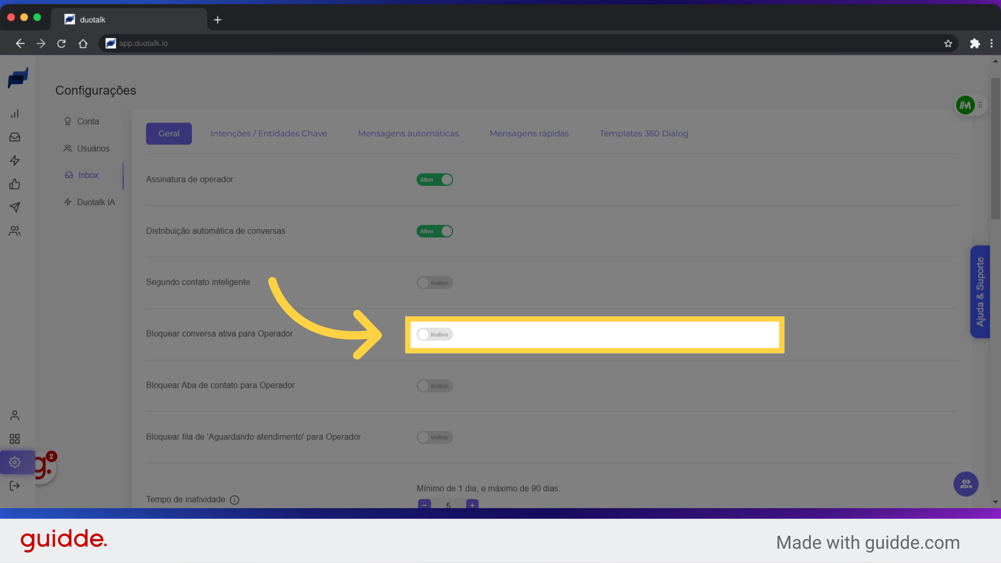Open the browser three-dot menu
The width and height of the screenshot is (1001, 563).
click(x=992, y=43)
